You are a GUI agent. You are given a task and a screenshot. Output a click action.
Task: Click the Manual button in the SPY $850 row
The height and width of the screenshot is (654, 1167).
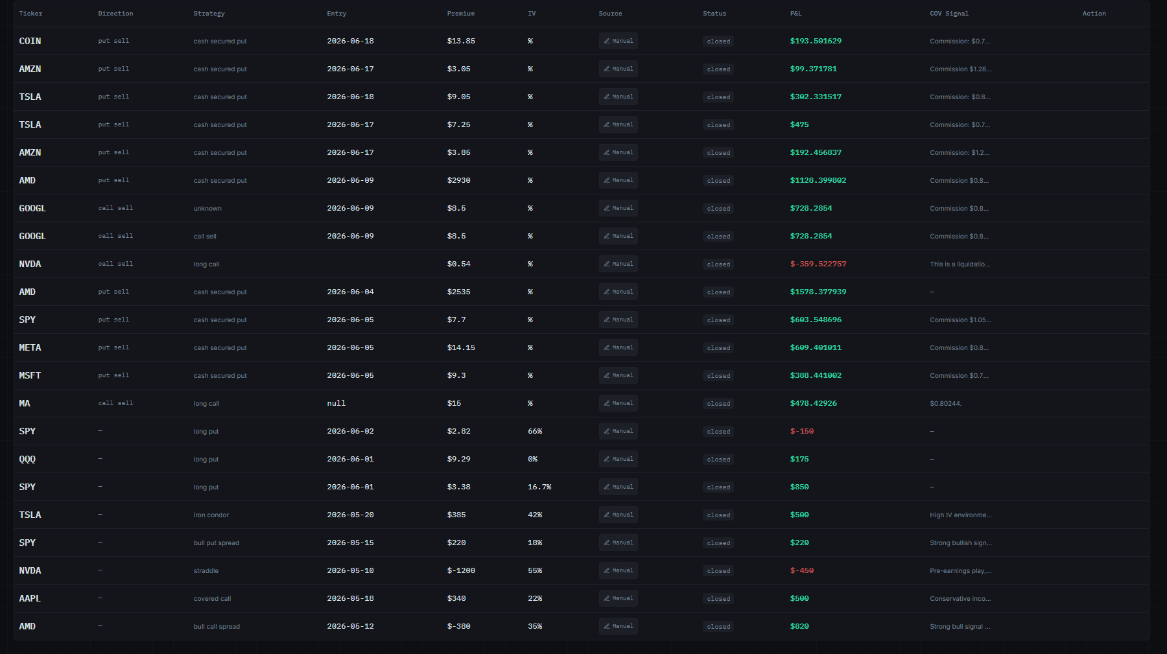pos(618,487)
